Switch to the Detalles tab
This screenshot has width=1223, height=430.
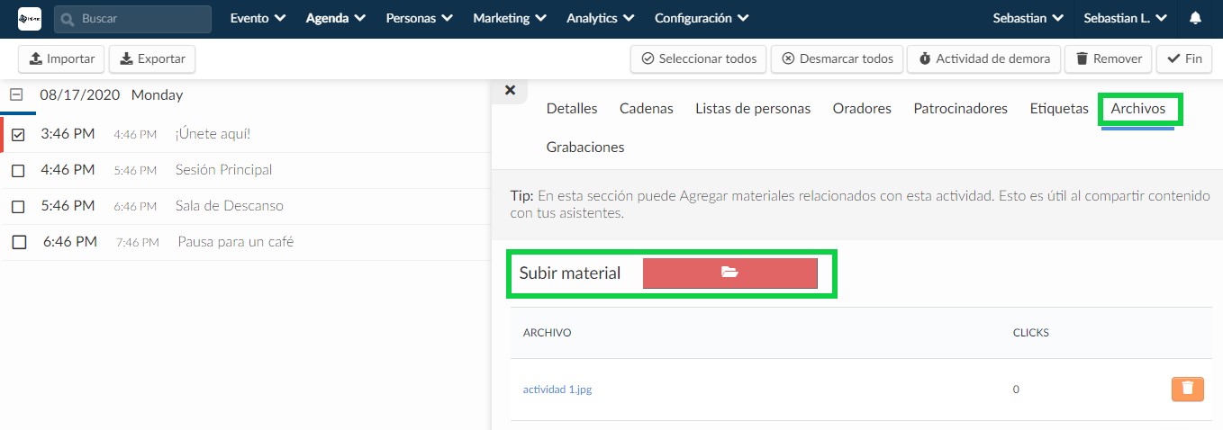[x=572, y=108]
